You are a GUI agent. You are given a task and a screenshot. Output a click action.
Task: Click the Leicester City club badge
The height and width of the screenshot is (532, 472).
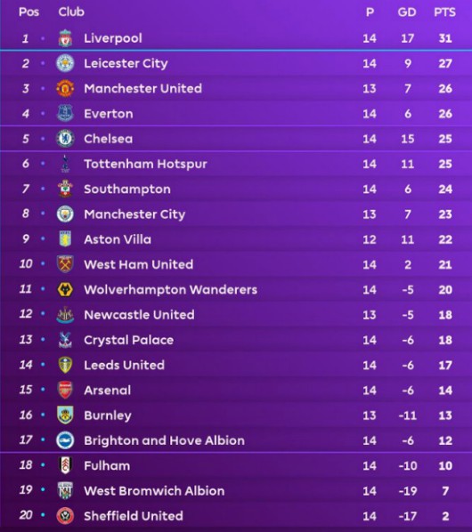point(65,63)
